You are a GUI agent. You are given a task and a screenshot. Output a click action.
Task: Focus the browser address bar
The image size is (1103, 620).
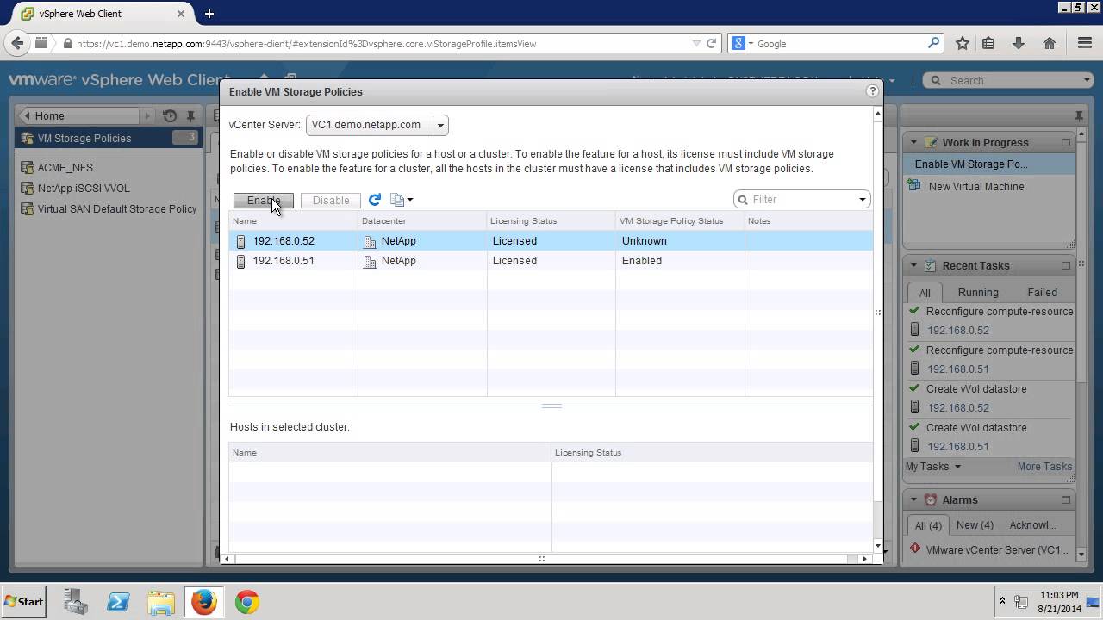click(379, 43)
